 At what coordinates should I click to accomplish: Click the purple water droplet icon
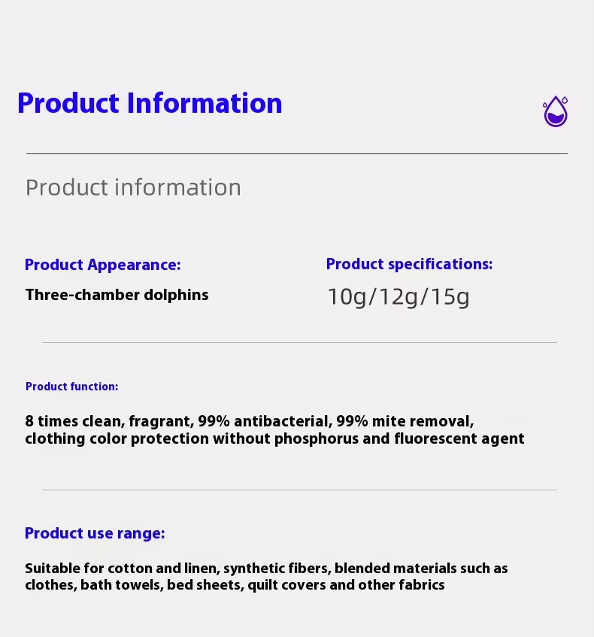[556, 111]
